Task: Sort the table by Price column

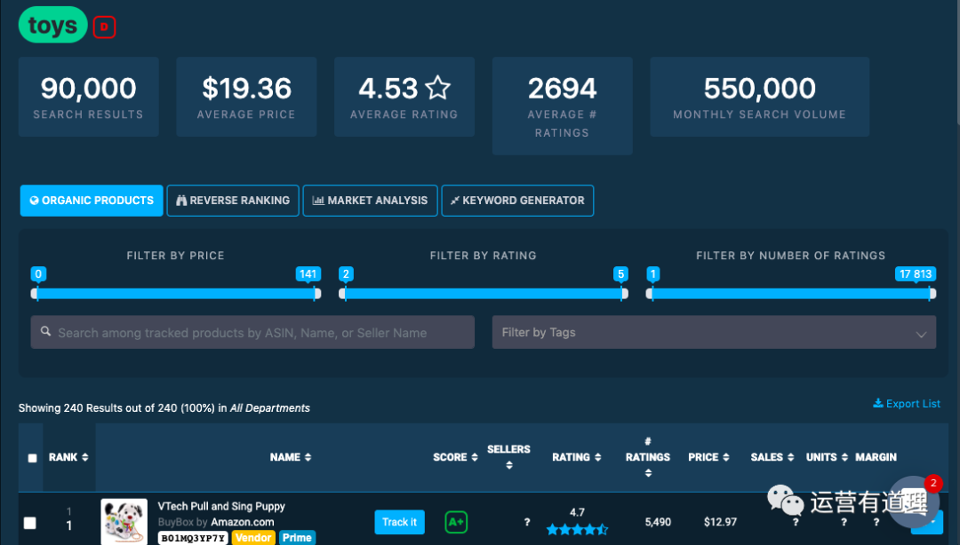Action: [x=708, y=457]
